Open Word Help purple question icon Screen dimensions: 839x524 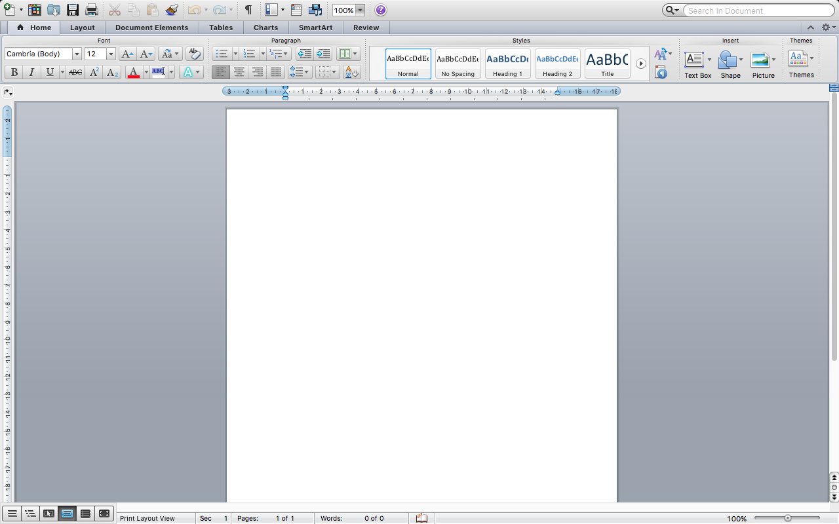coord(381,10)
